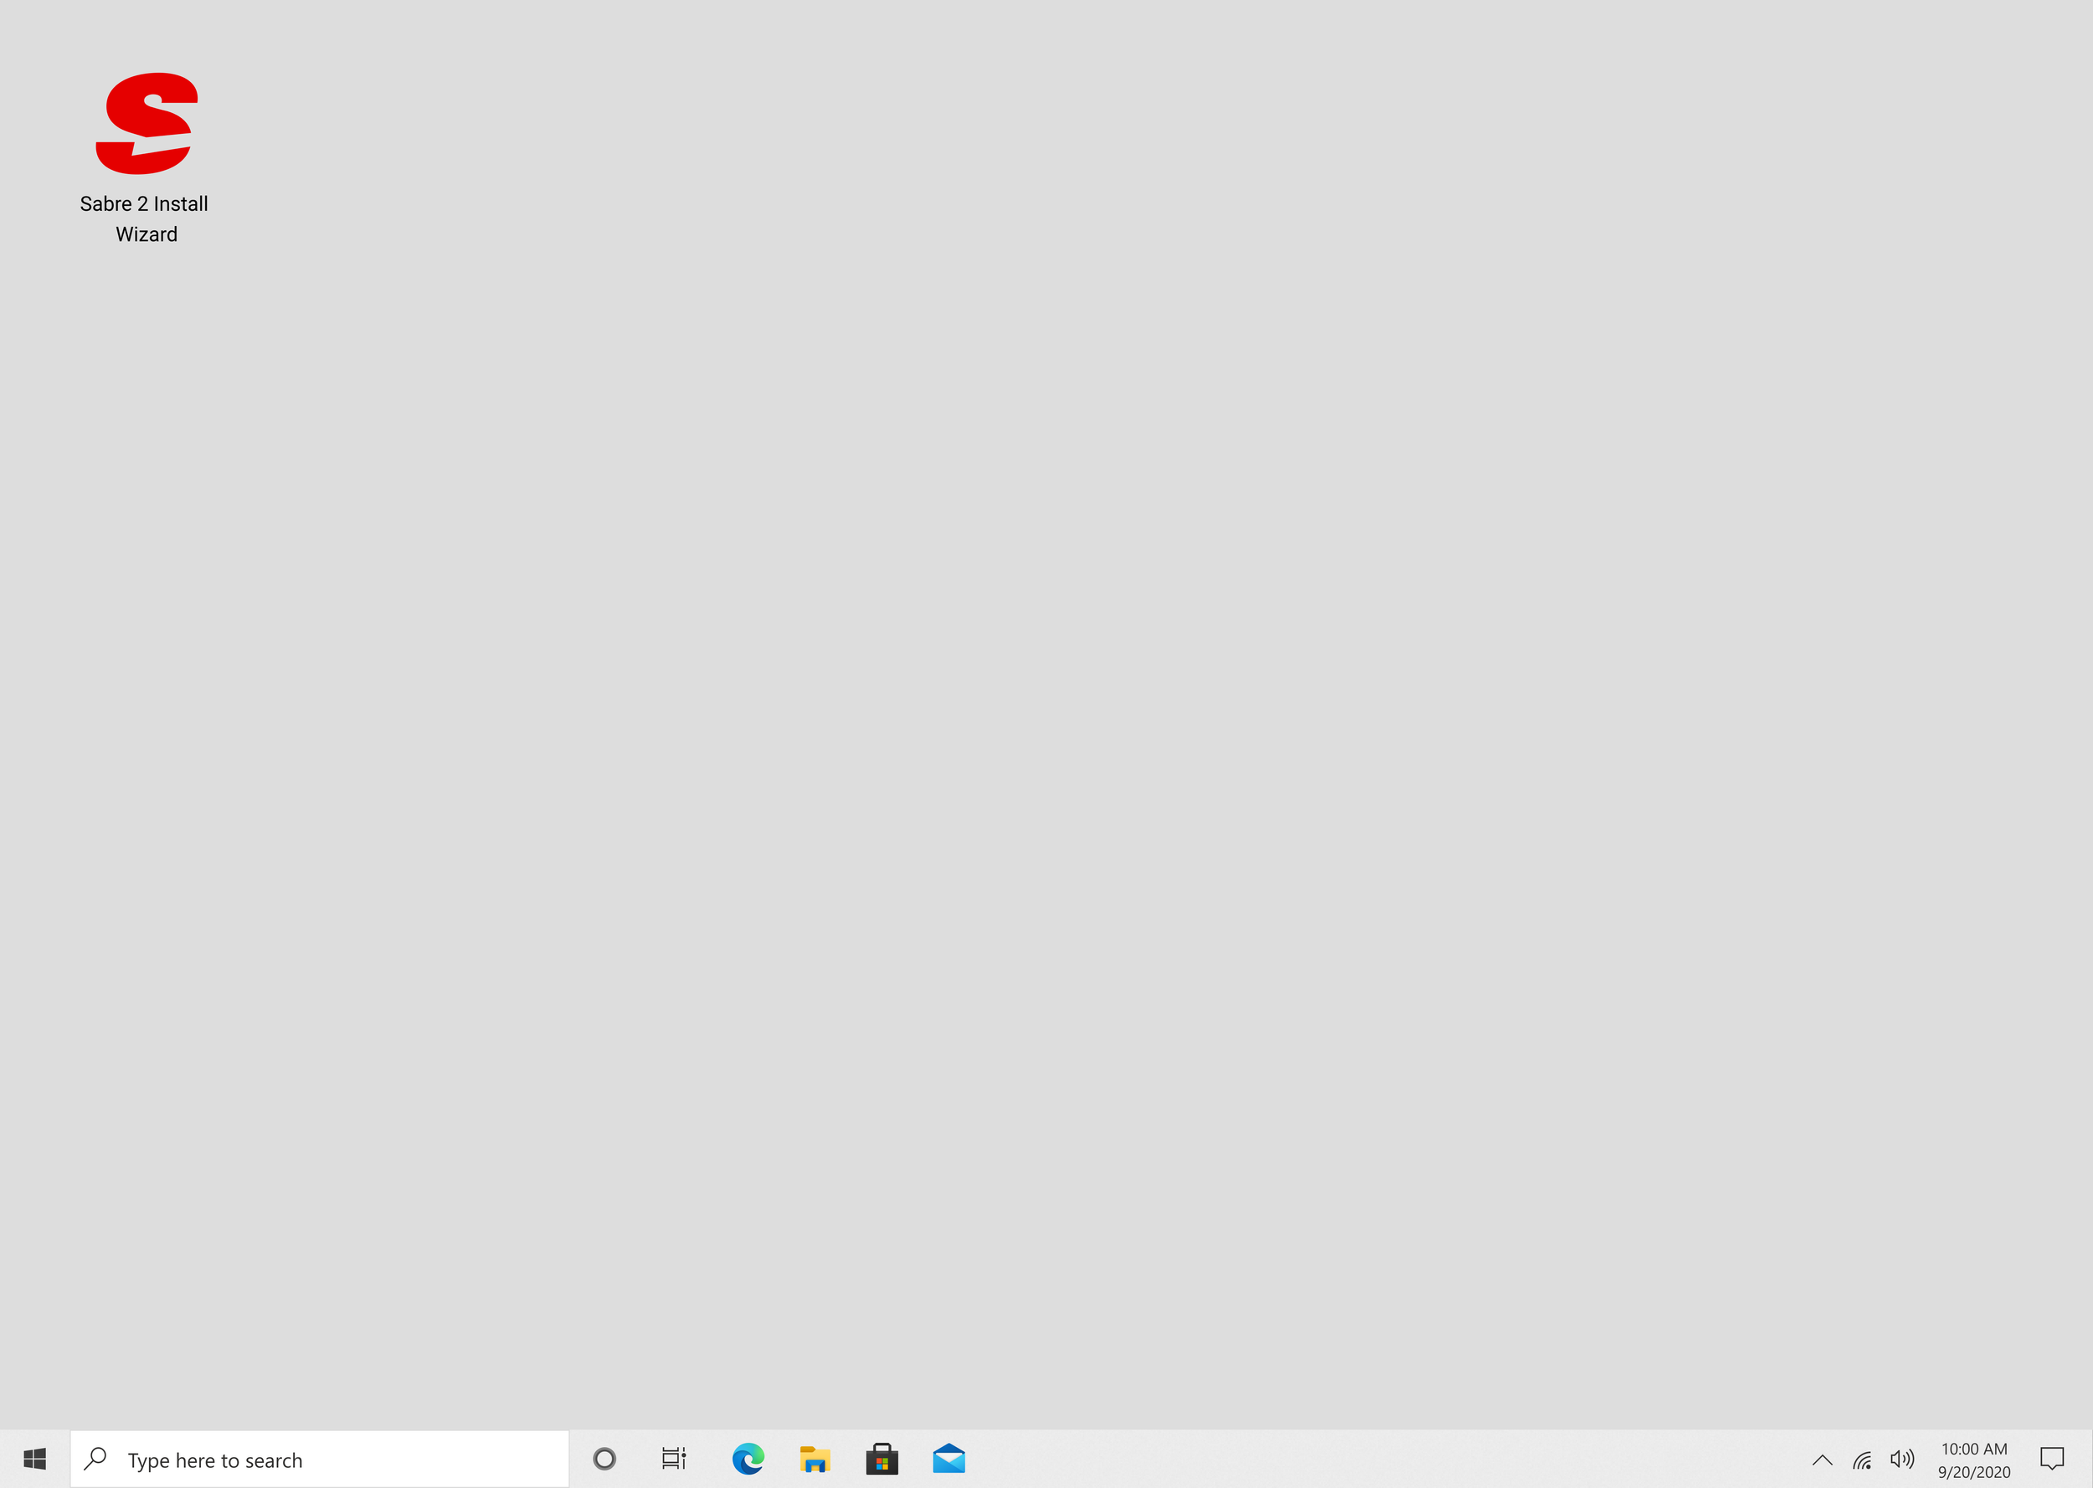The width and height of the screenshot is (2093, 1488).
Task: Open Task View on the taskbar
Action: (x=674, y=1459)
